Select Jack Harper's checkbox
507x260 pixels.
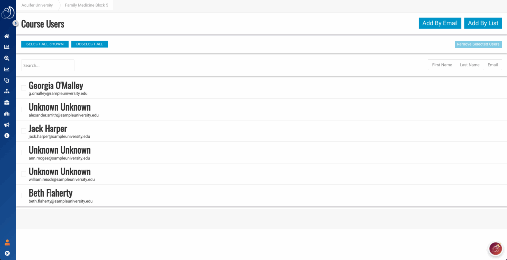click(x=23, y=131)
